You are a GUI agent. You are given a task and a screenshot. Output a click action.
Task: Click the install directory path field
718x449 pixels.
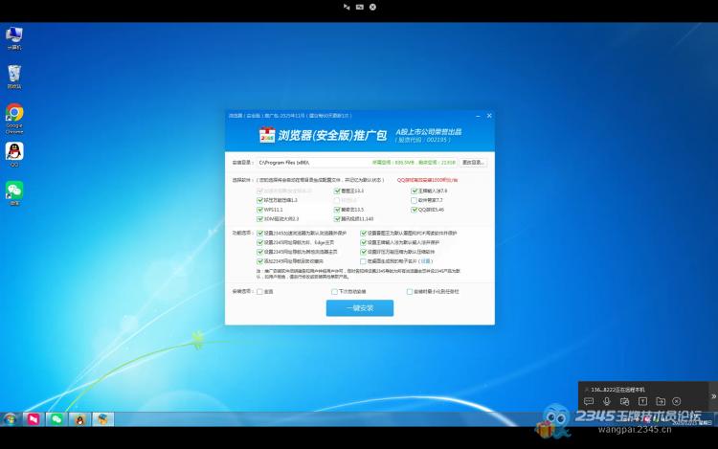[x=306, y=163]
